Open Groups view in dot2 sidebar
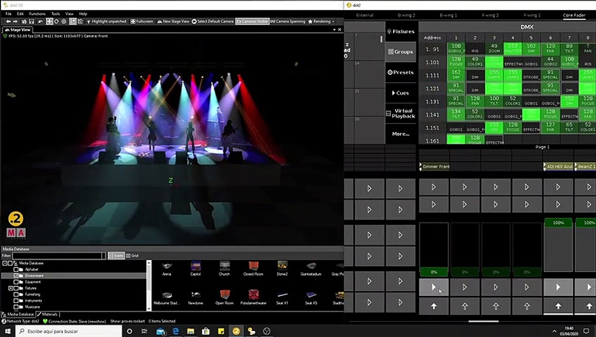The image size is (596, 337). (401, 52)
